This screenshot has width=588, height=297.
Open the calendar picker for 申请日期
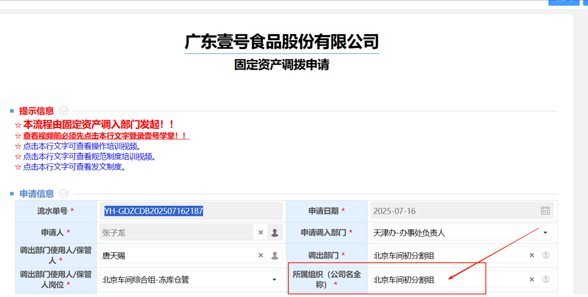[x=545, y=211]
